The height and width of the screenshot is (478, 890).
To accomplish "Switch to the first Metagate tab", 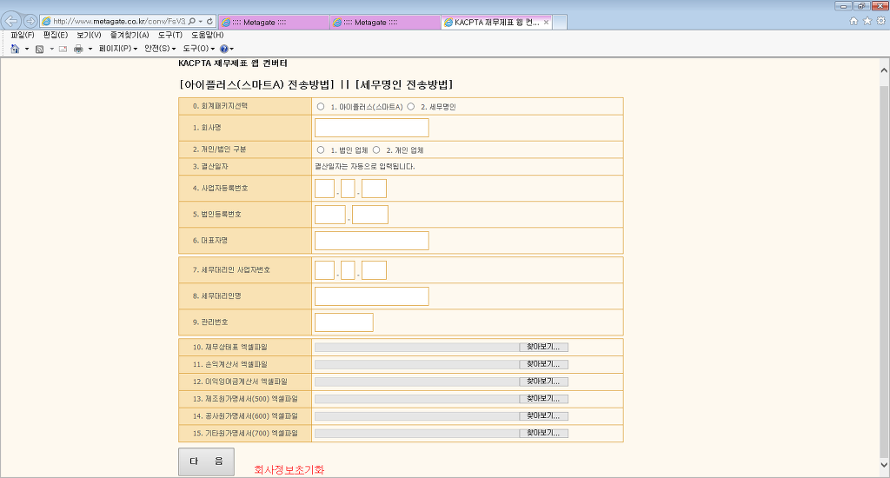I will [271, 22].
